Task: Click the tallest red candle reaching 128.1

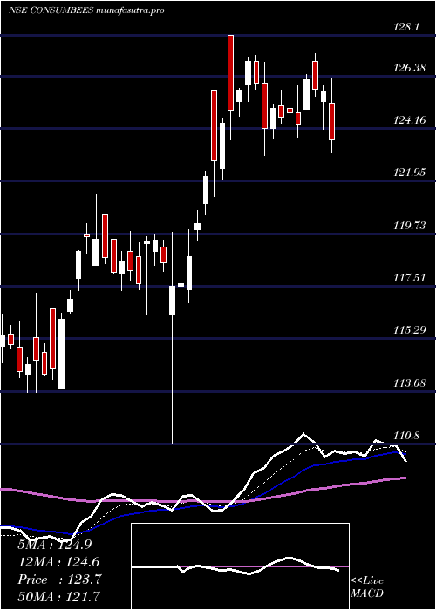Action: click(230, 72)
